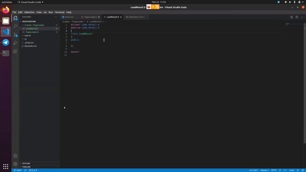
Task: Open Run and Debug view
Action: pyautogui.click(x=15, y=43)
